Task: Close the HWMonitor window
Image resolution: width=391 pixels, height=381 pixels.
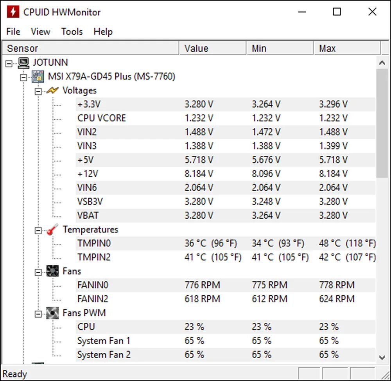Action: [372, 12]
